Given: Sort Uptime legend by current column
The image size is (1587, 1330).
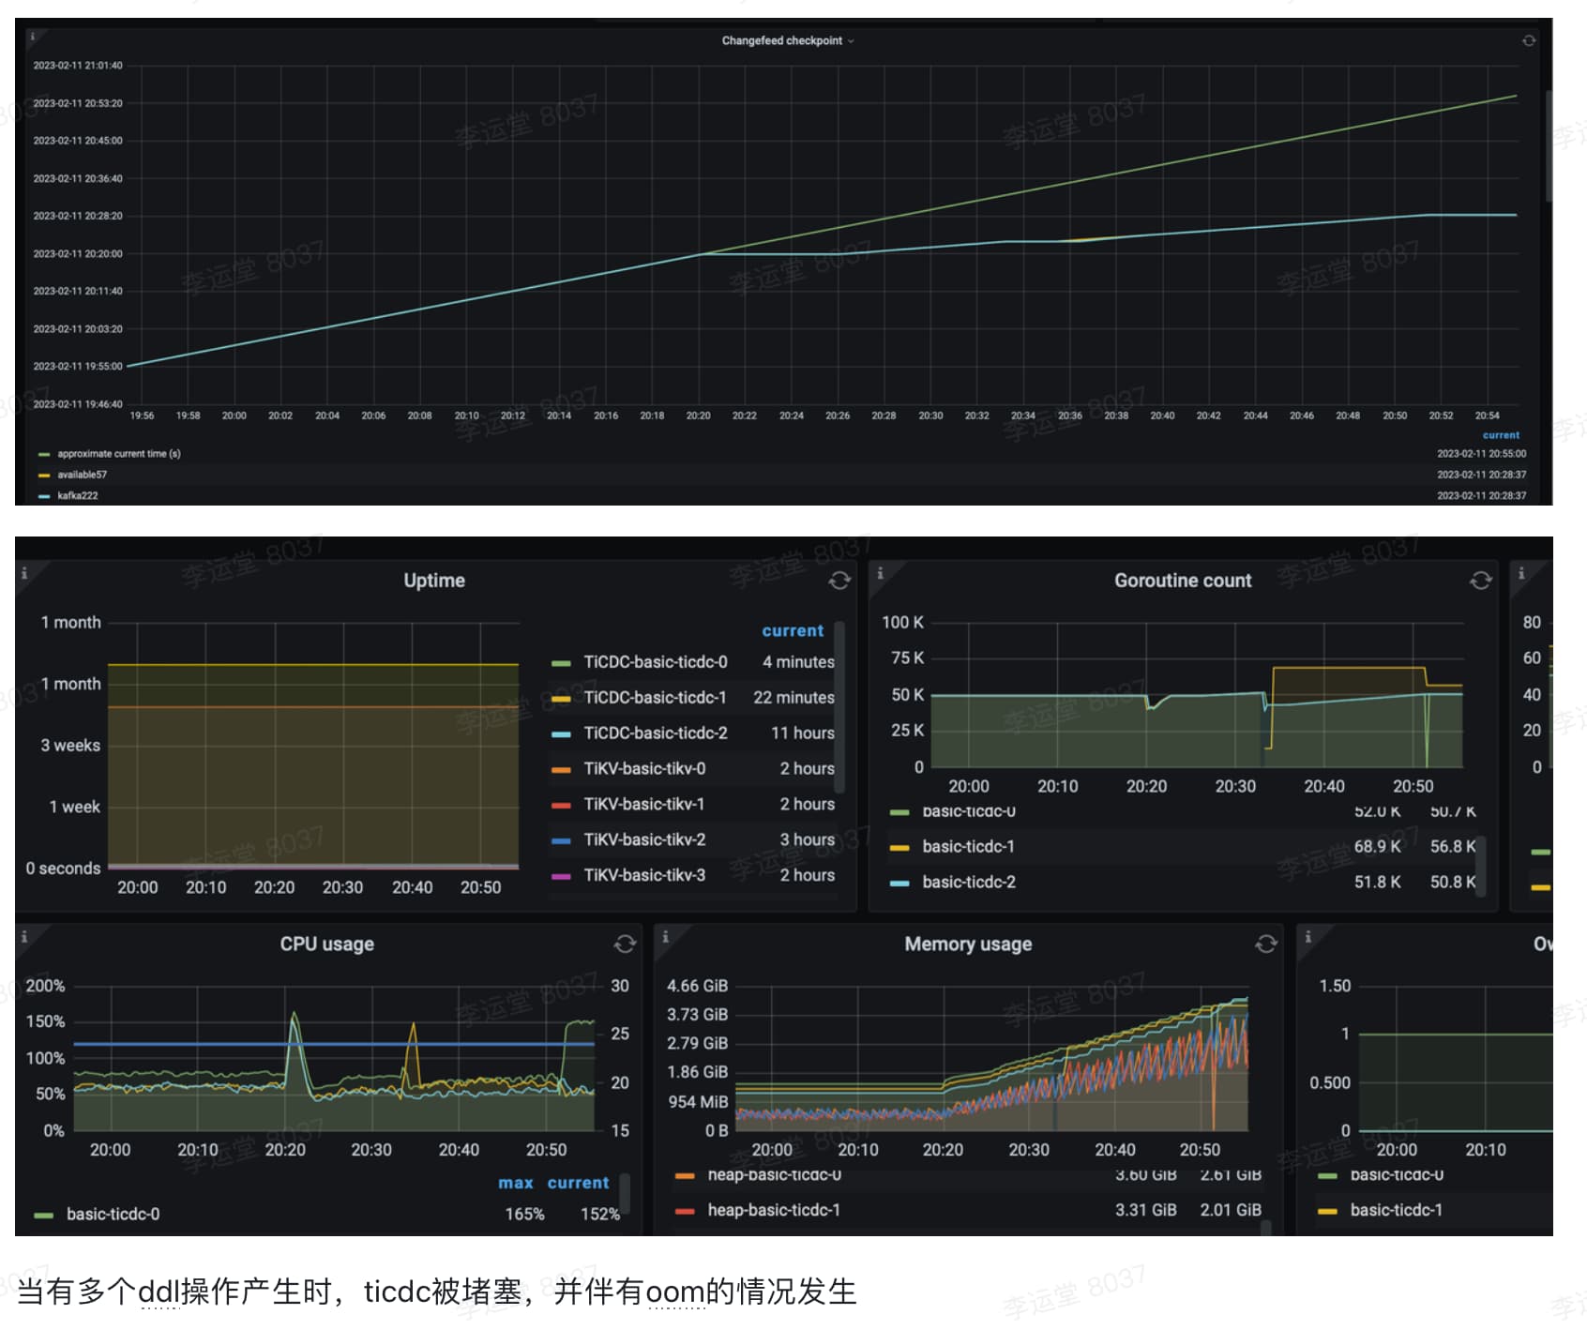Looking at the screenshot, I should pyautogui.click(x=792, y=630).
